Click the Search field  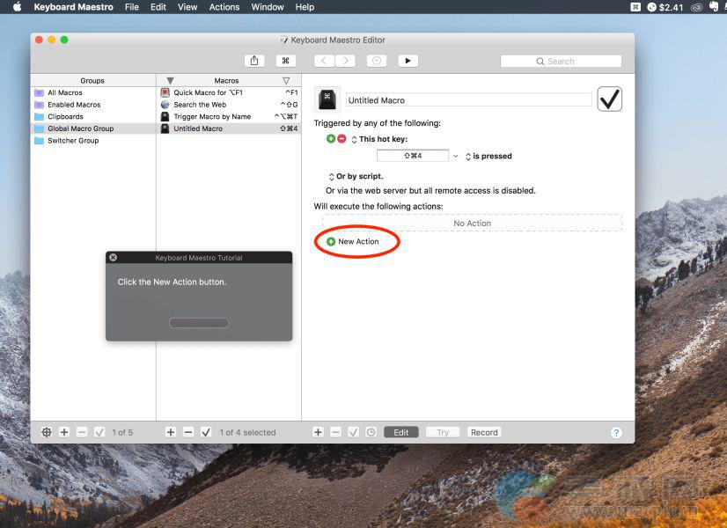point(561,62)
